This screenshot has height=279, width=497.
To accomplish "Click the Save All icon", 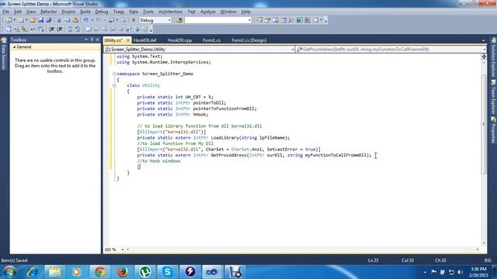I will [x=48, y=20].
